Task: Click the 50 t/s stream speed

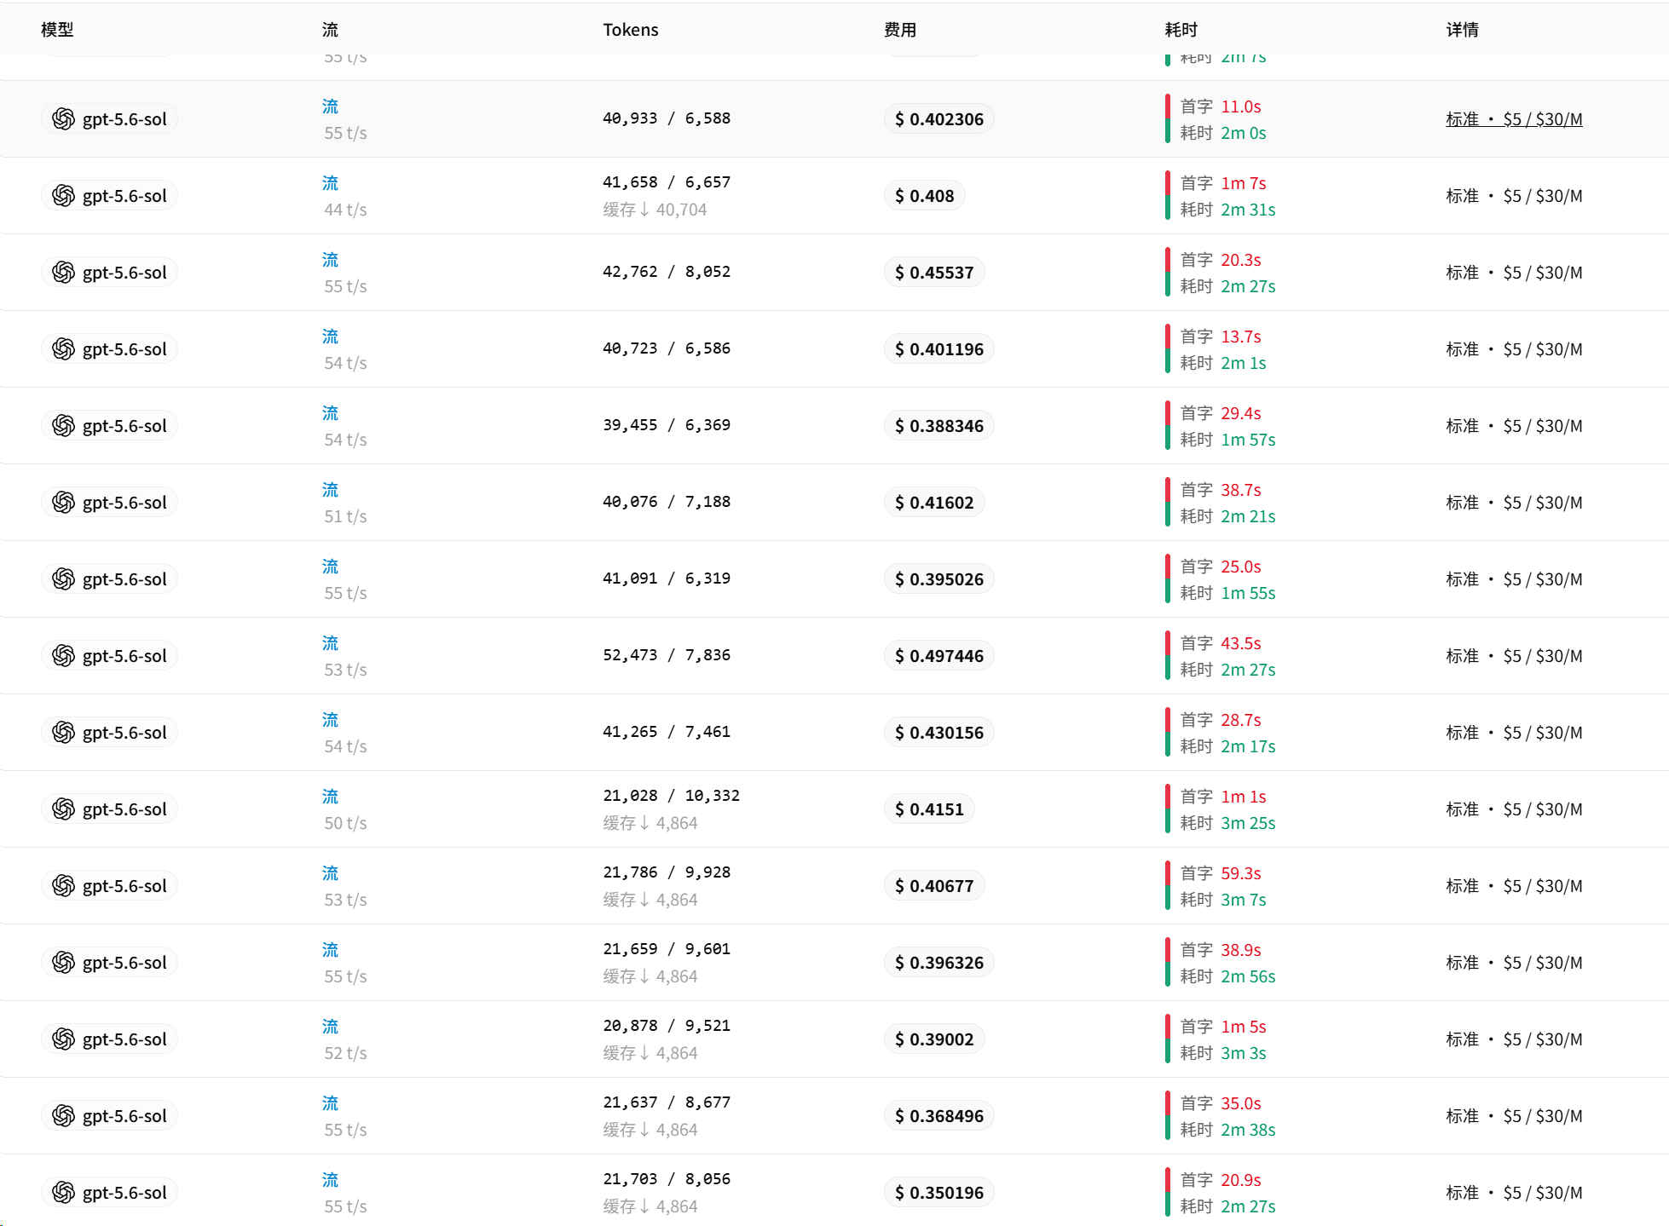Action: pos(345,823)
